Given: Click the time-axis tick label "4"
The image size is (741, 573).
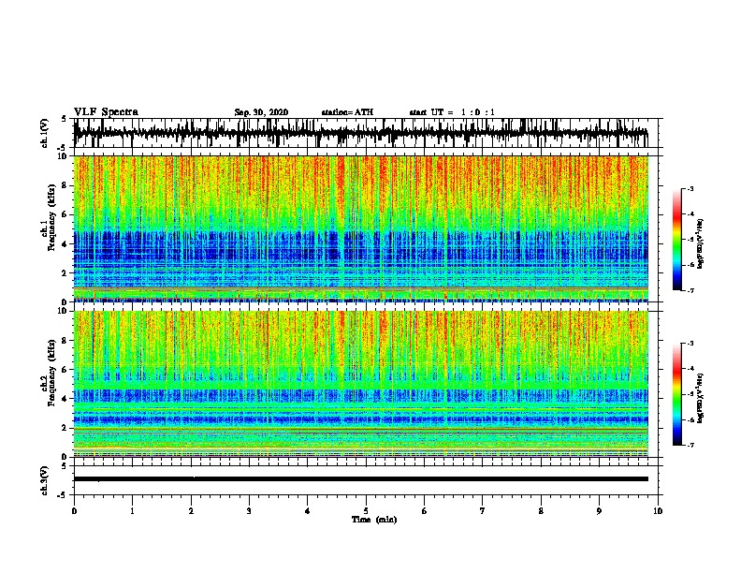Looking at the screenshot, I should (308, 511).
